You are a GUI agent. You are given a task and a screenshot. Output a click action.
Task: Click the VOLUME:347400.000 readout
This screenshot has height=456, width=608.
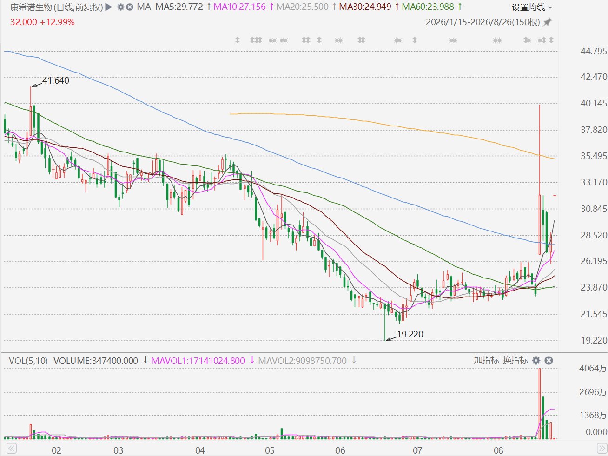tap(96, 361)
